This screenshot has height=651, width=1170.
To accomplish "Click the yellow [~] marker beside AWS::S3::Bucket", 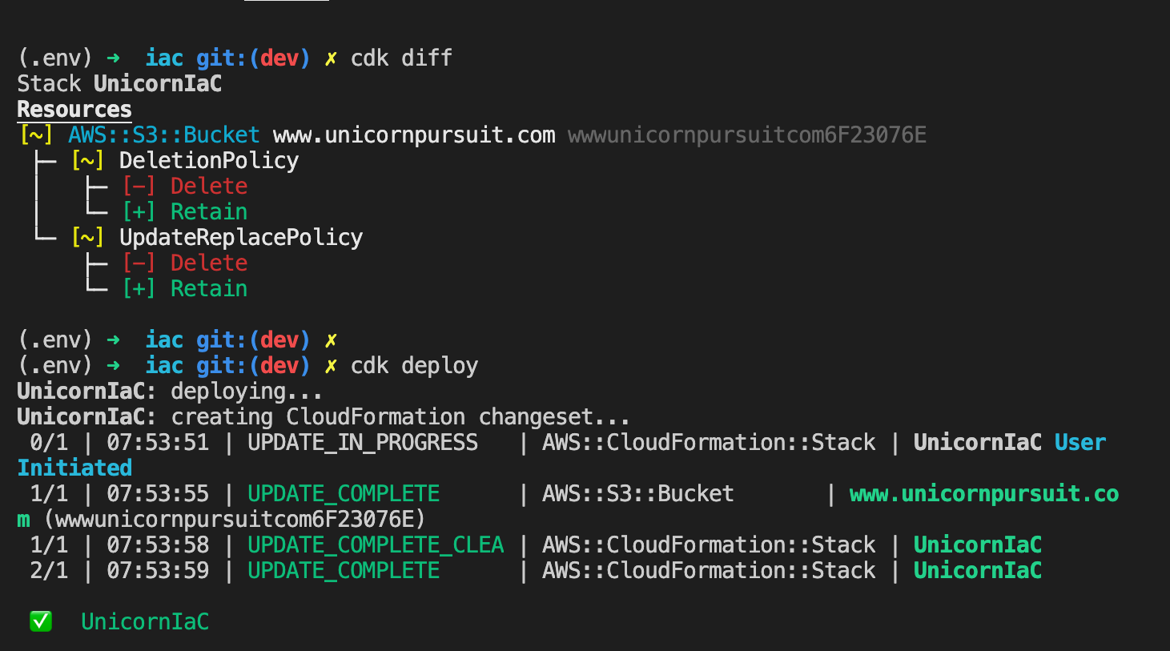I will [37, 135].
